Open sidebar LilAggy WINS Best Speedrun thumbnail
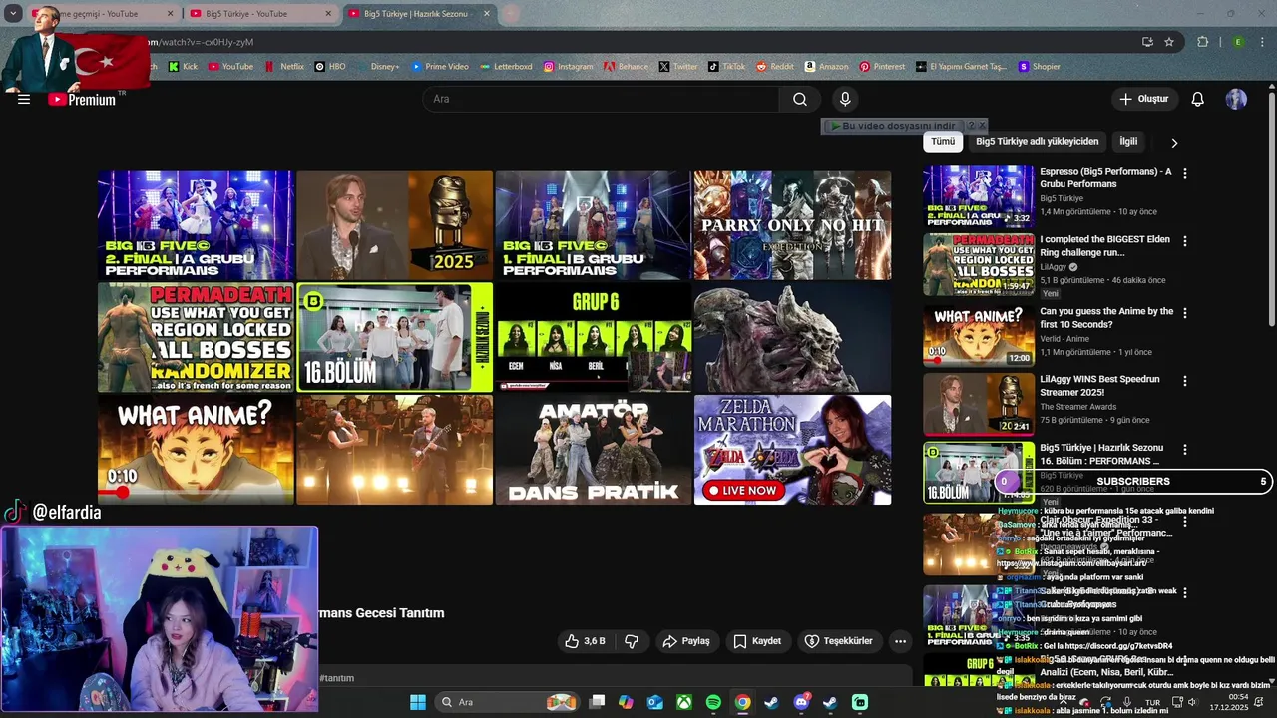The image size is (1277, 718). pyautogui.click(x=978, y=404)
